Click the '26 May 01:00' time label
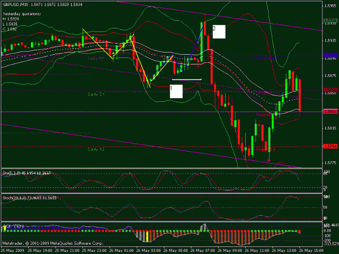 coord(121,251)
